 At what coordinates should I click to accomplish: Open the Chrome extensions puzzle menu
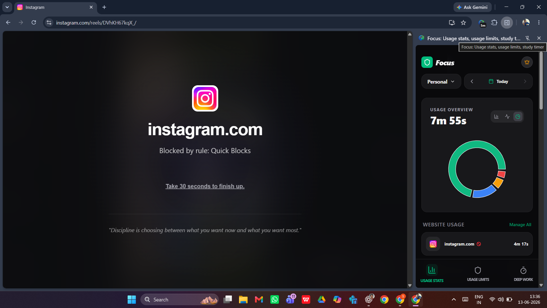click(x=494, y=23)
